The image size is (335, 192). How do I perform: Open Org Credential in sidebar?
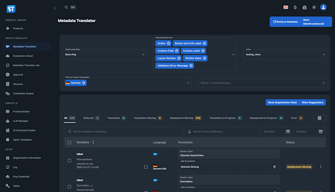tap(27, 176)
